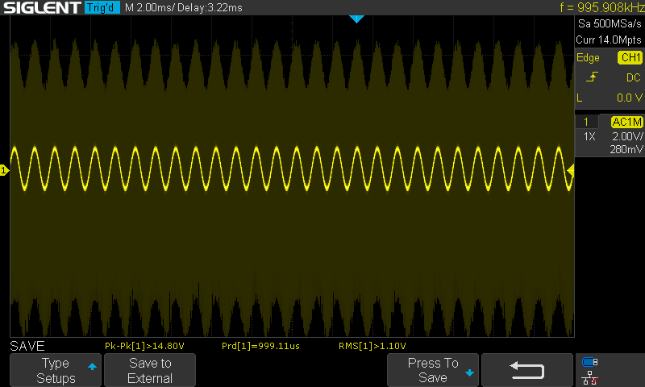Click the return back arrow button
Screen dimensions: 645x387
527,370
